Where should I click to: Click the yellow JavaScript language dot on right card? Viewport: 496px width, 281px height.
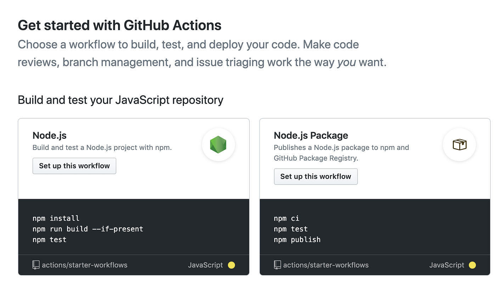pos(472,265)
